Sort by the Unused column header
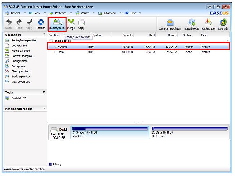 pyautogui.click(x=172, y=35)
